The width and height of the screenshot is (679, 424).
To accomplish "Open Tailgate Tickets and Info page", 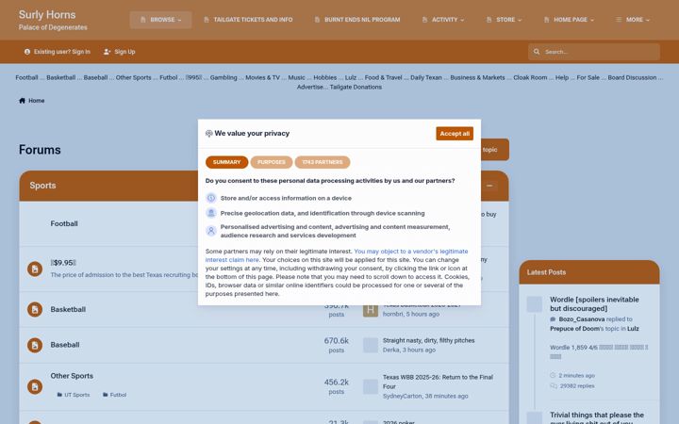I will pyautogui.click(x=248, y=20).
